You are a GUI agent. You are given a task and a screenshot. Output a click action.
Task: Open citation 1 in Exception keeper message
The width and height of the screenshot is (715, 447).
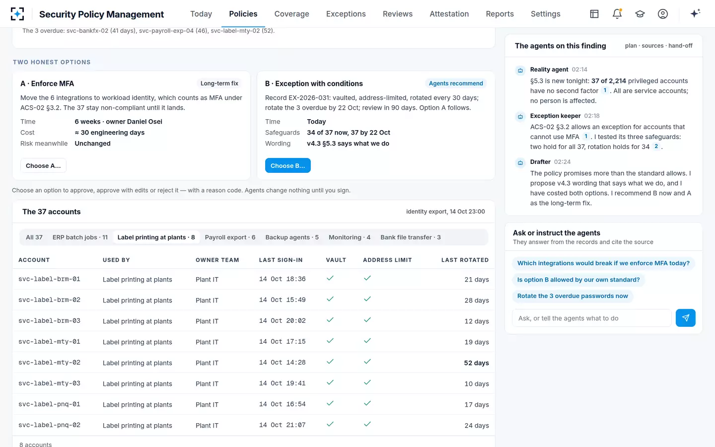point(586,137)
